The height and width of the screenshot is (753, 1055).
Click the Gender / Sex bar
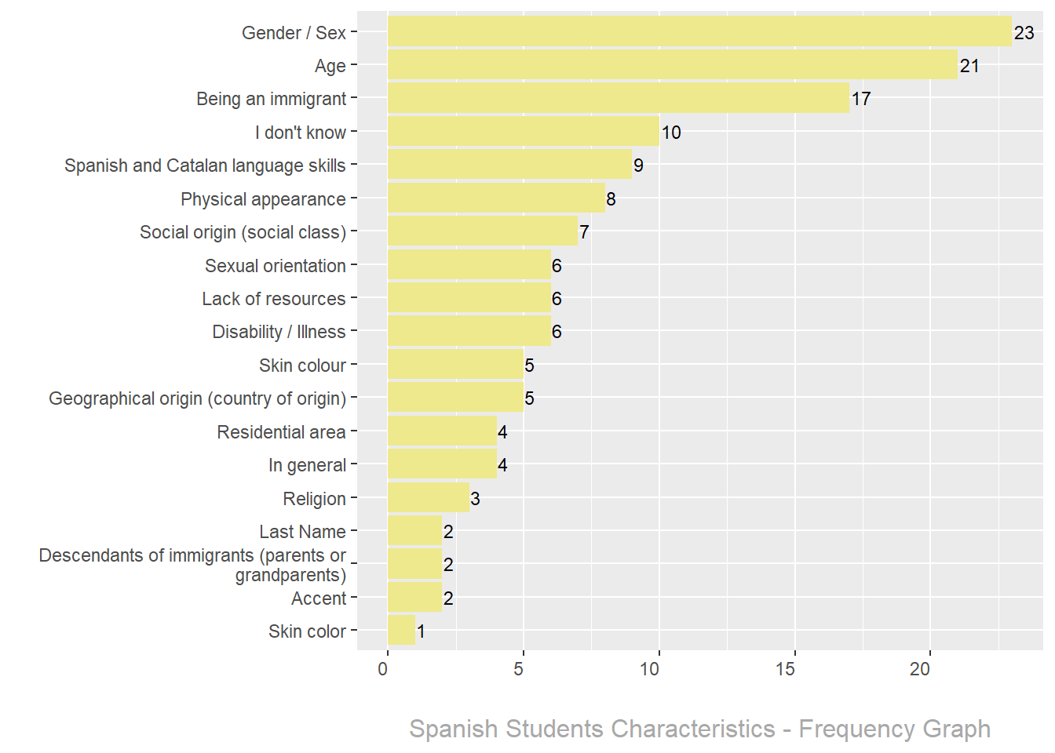(699, 32)
